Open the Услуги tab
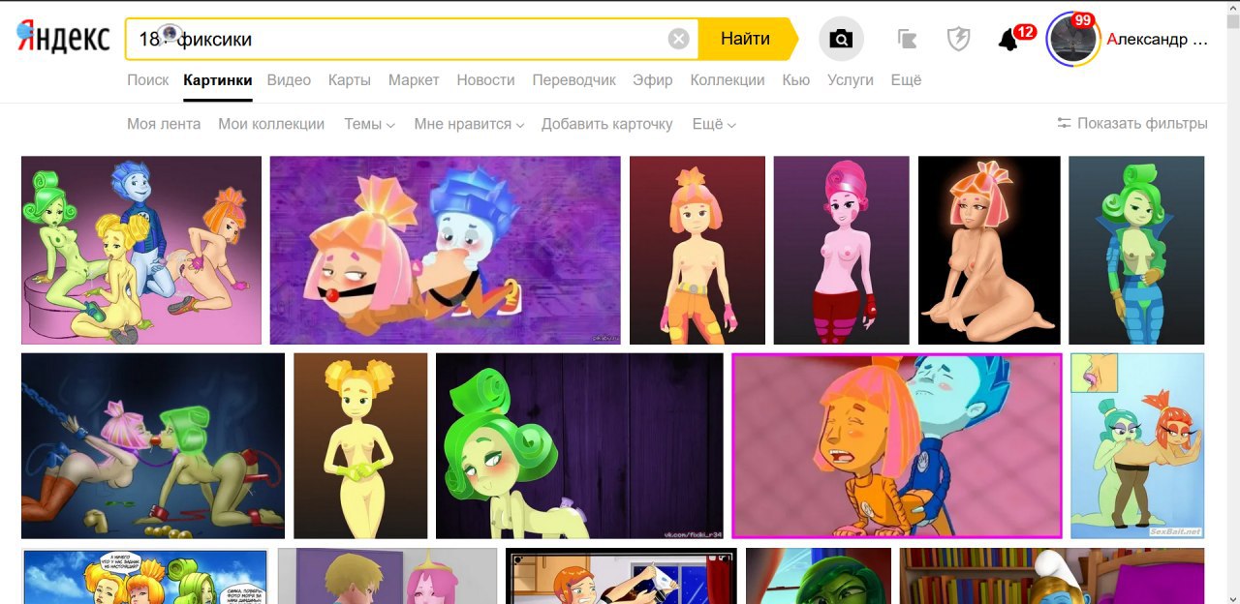Viewport: 1240px width, 604px height. (x=851, y=80)
